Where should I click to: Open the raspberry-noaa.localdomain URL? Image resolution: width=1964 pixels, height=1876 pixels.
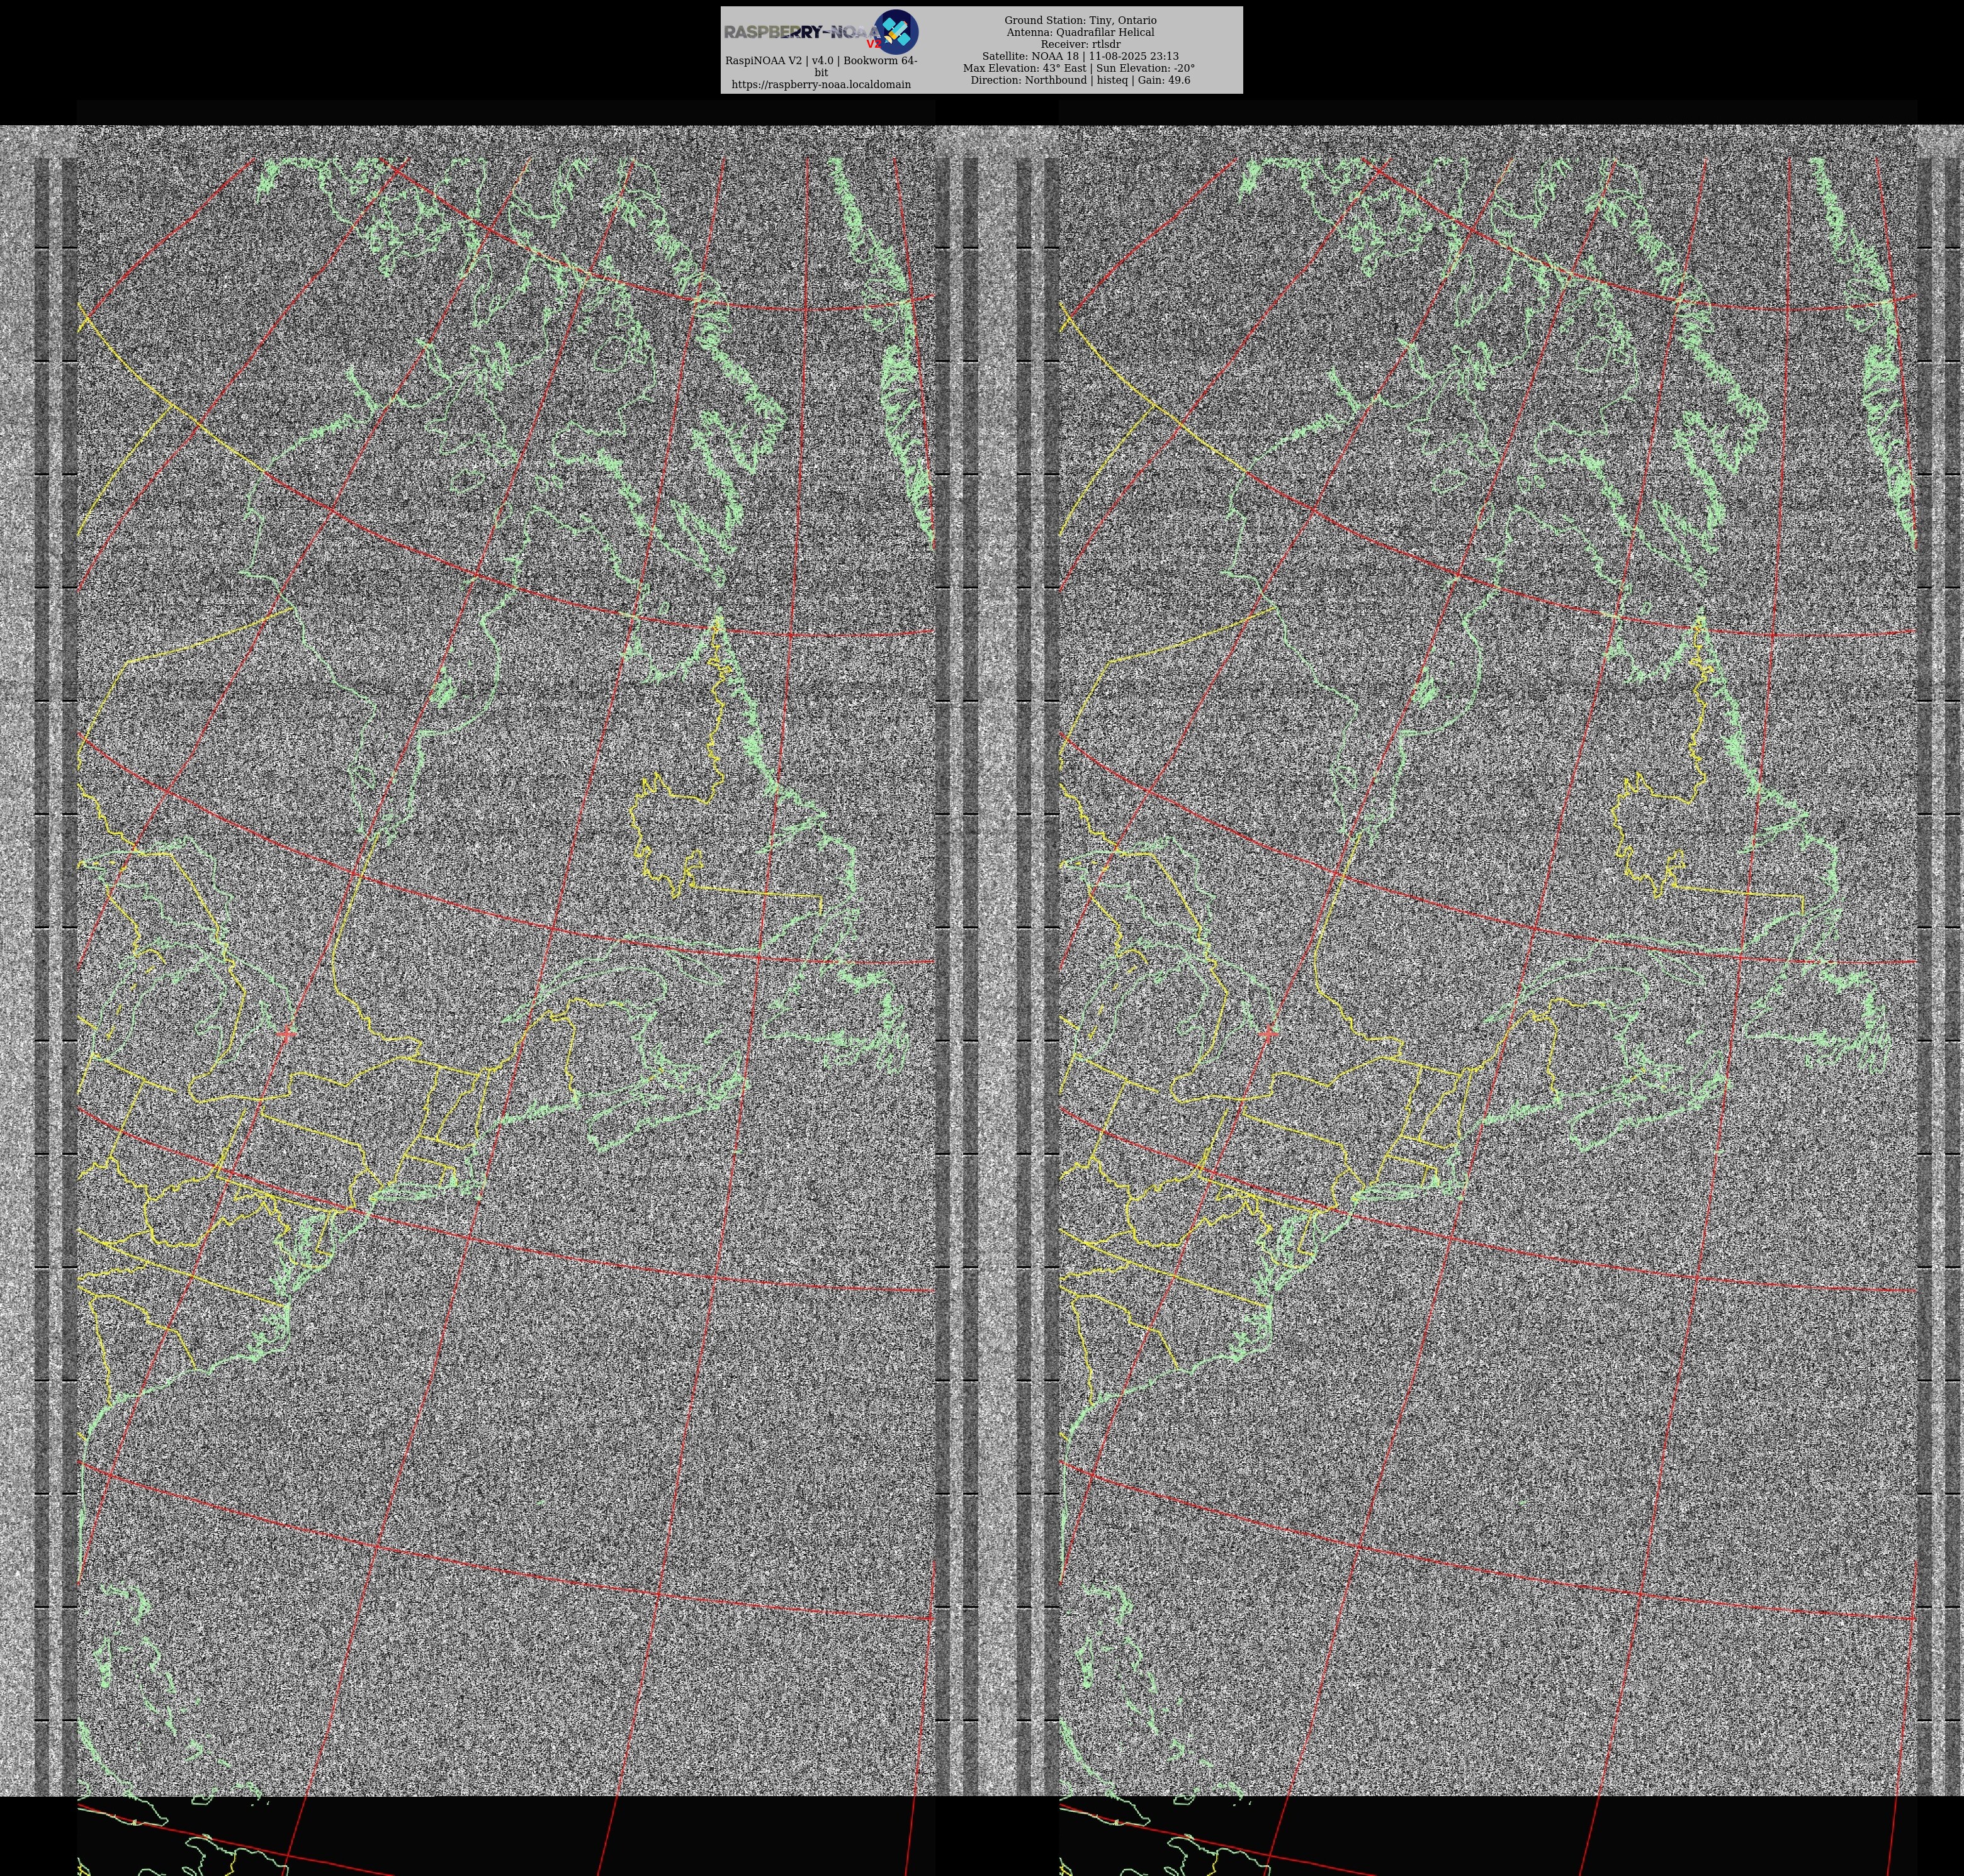tap(820, 84)
